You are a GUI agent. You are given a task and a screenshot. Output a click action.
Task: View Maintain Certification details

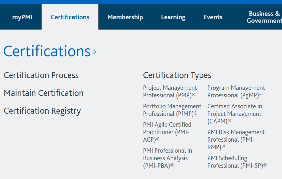pyautogui.click(x=44, y=93)
